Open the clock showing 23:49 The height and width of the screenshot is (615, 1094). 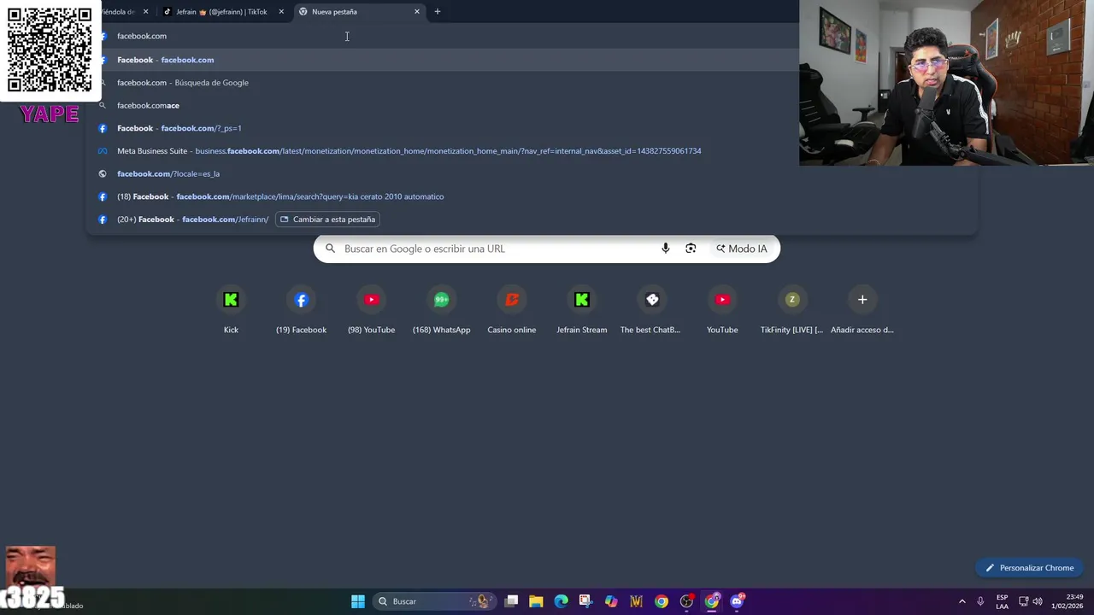[1068, 601]
